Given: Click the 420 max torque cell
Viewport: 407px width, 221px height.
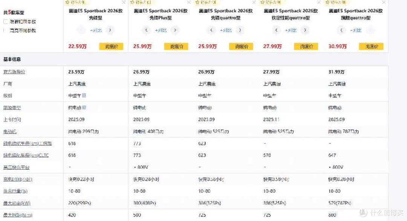Looking at the screenshot, I should [72, 215].
